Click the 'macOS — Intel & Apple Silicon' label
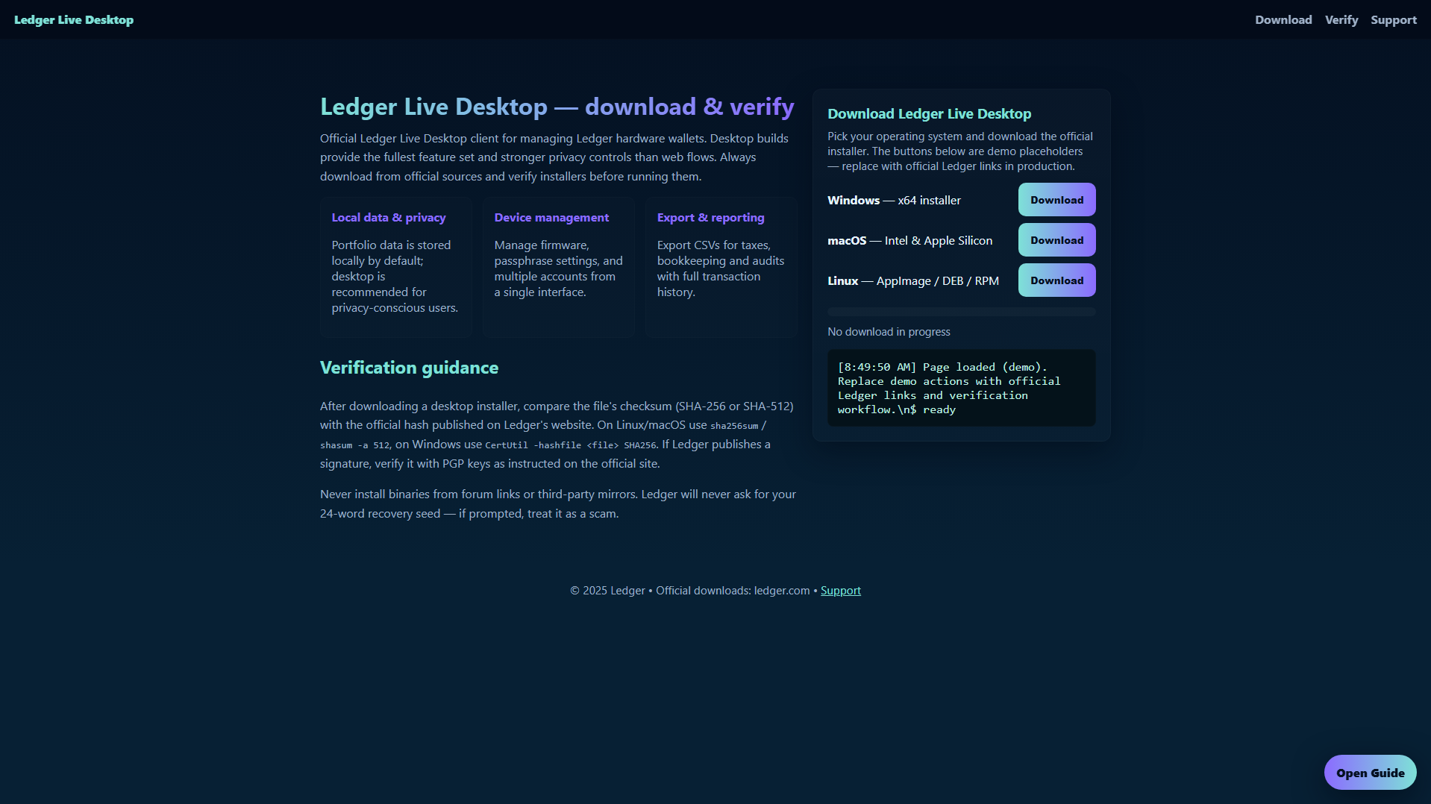The width and height of the screenshot is (1431, 804). coord(909,241)
